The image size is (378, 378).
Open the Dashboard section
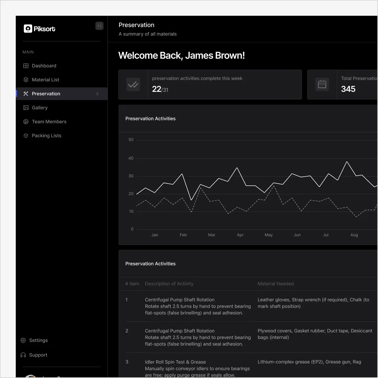tap(44, 66)
